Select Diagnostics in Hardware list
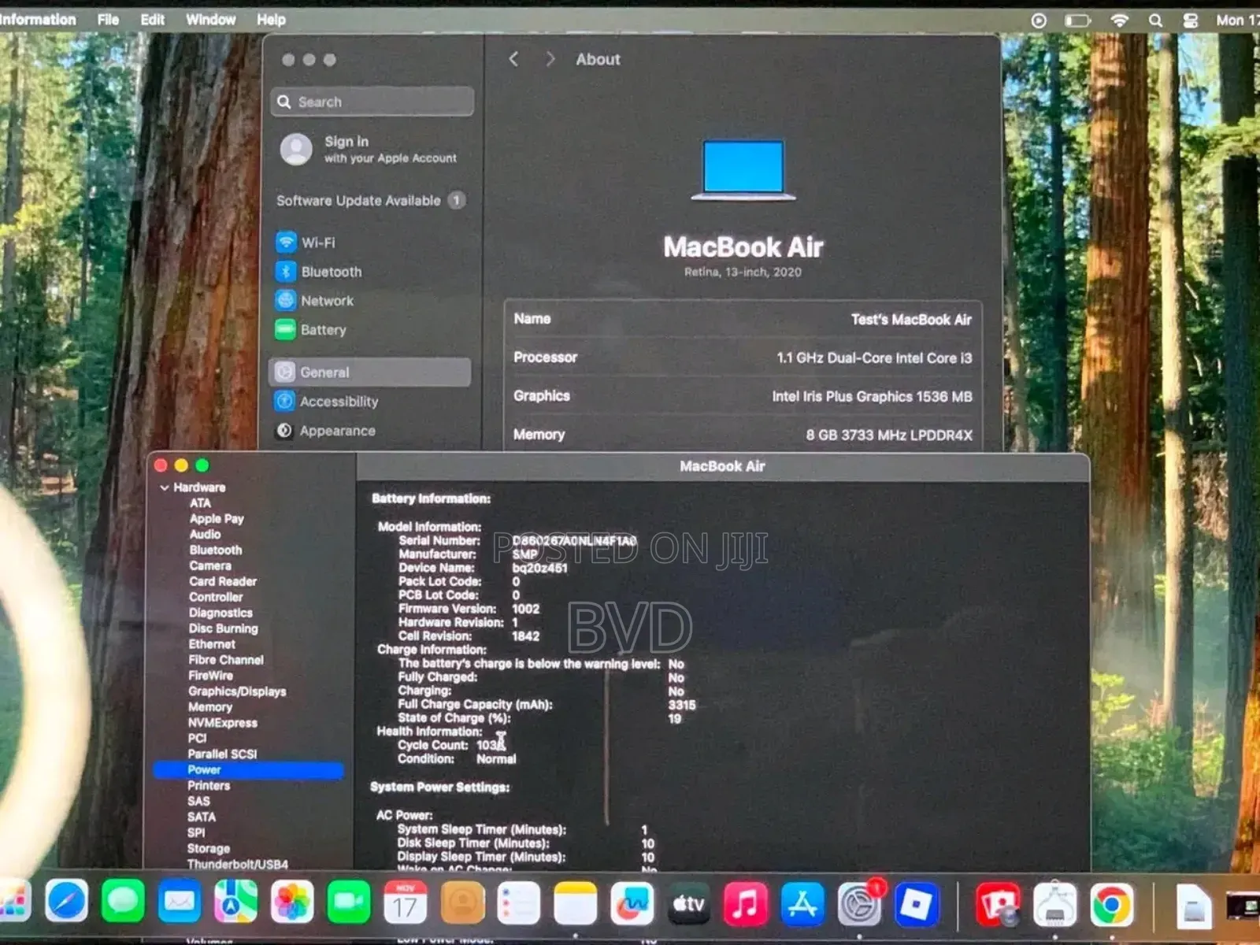Viewport: 1260px width, 945px height. 220,613
